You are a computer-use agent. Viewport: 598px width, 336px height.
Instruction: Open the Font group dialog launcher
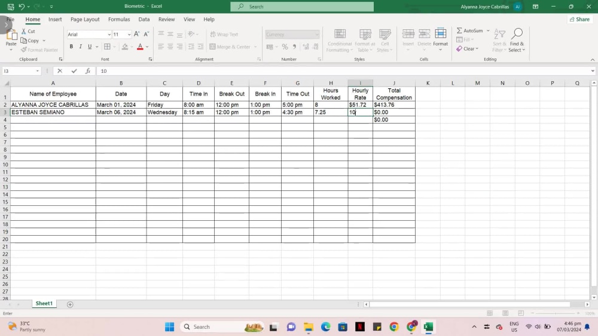[x=150, y=59]
